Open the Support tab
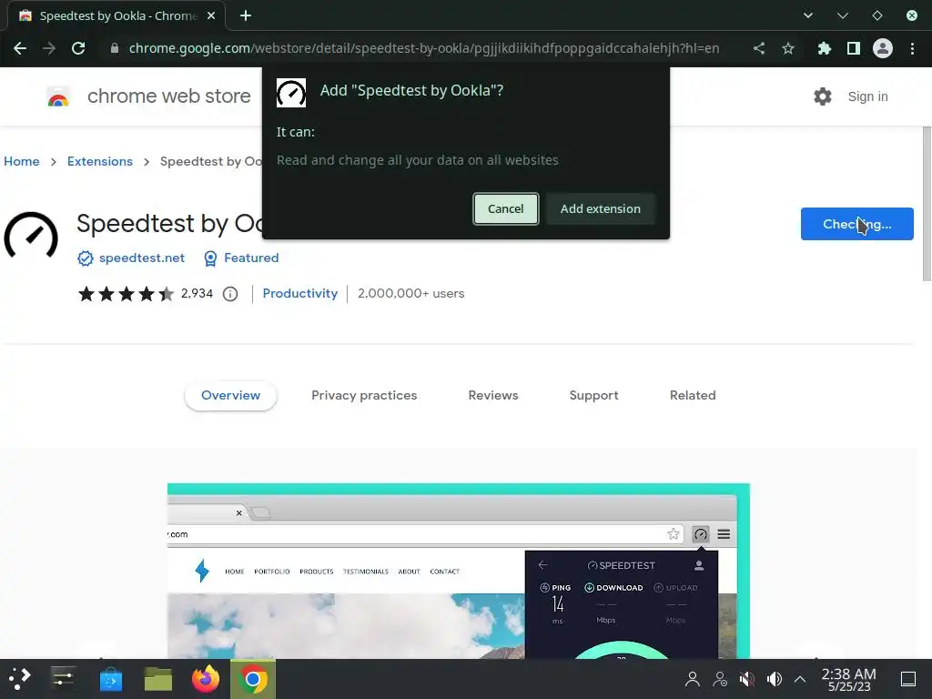 coord(593,395)
